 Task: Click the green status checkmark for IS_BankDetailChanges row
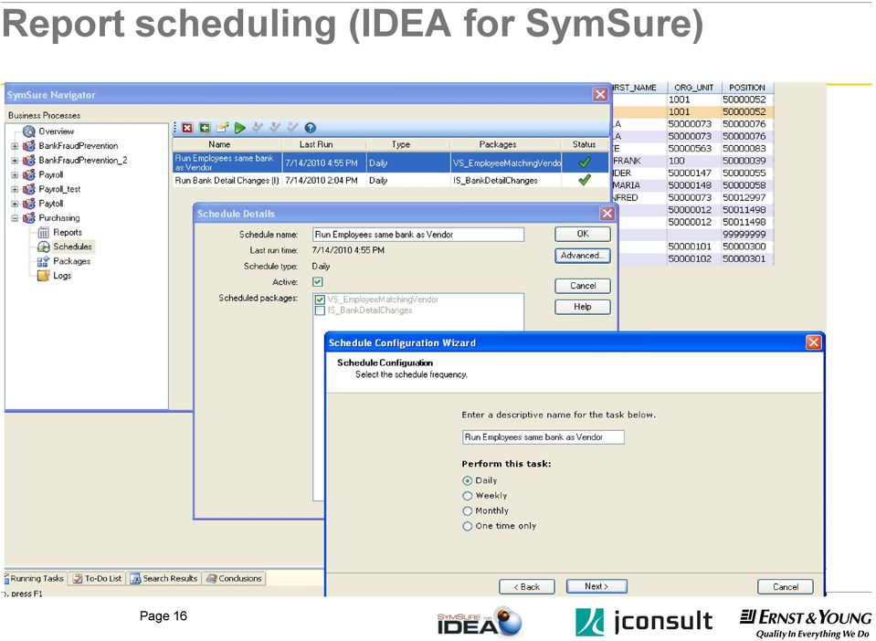(585, 180)
